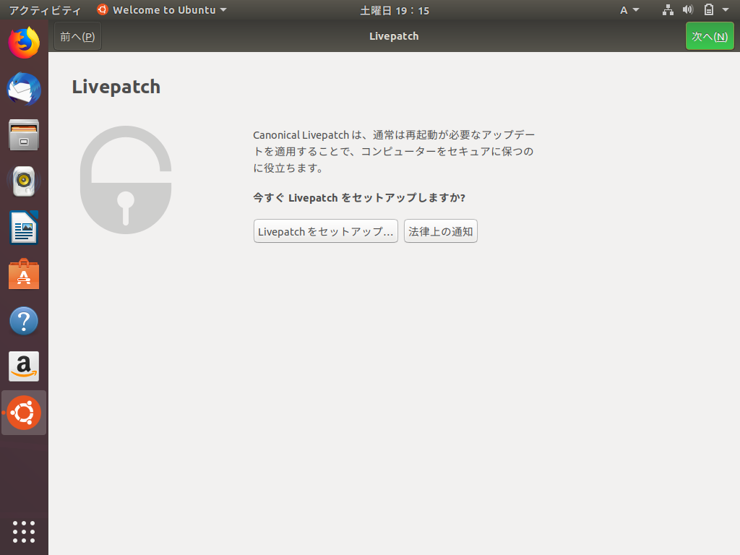The image size is (740, 555).
Task: Launch Firefox from the dock
Action: pos(24,43)
